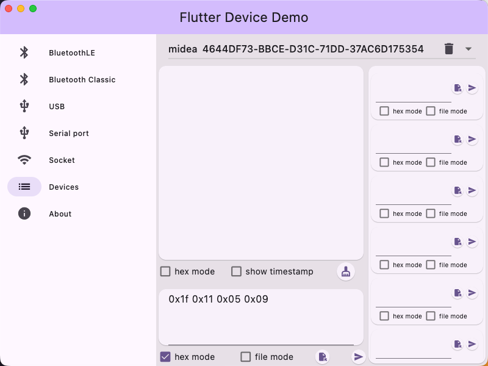Expand the device selection dropdown arrow

(468, 49)
